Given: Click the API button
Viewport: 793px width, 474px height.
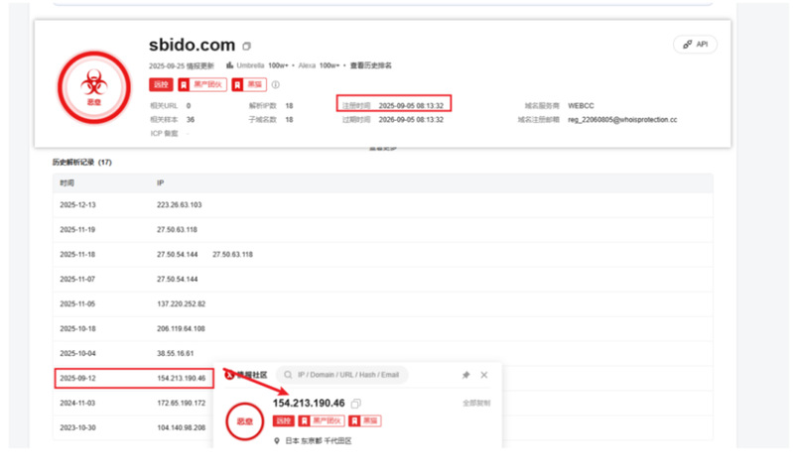Looking at the screenshot, I should tap(695, 45).
